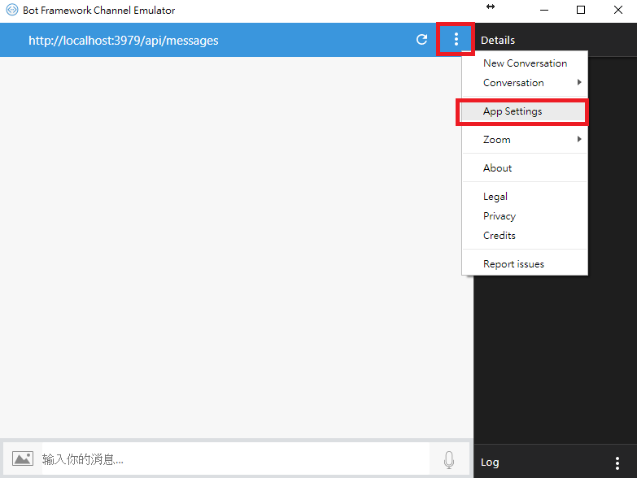Open the Log panel three-dot menu
Image resolution: width=637 pixels, height=478 pixels.
(x=617, y=463)
